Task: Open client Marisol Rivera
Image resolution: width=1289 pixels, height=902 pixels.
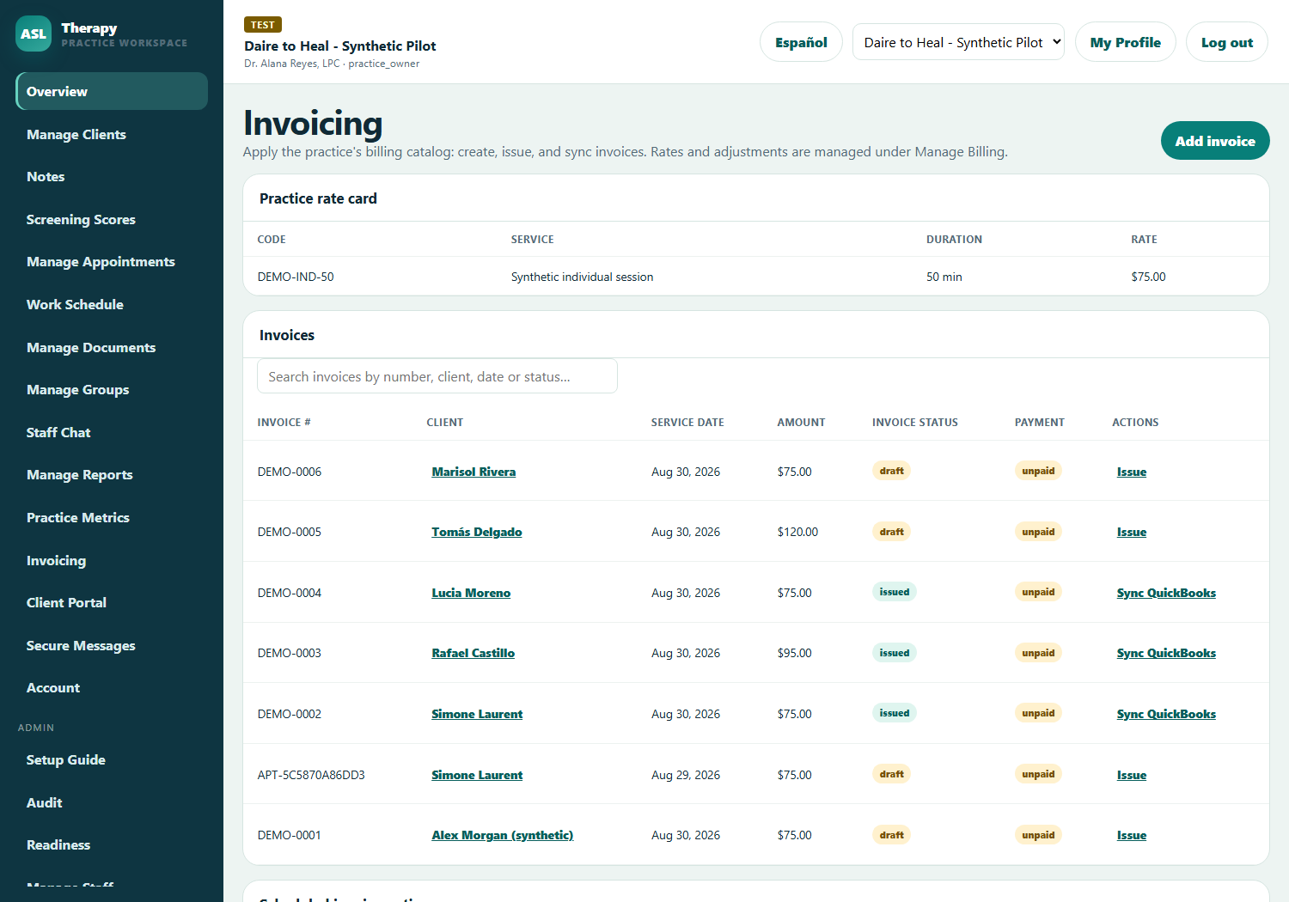Action: 473,472
